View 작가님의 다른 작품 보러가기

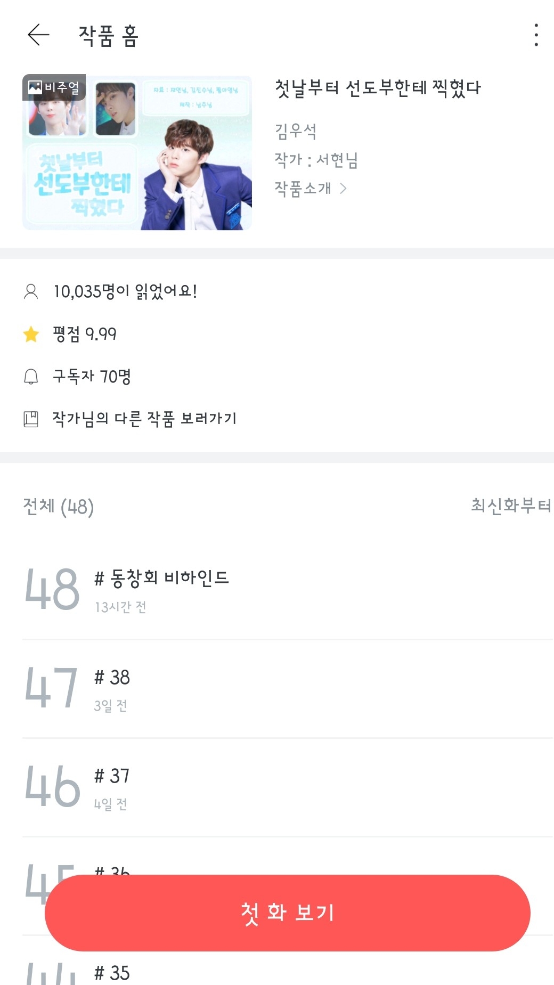pyautogui.click(x=144, y=419)
